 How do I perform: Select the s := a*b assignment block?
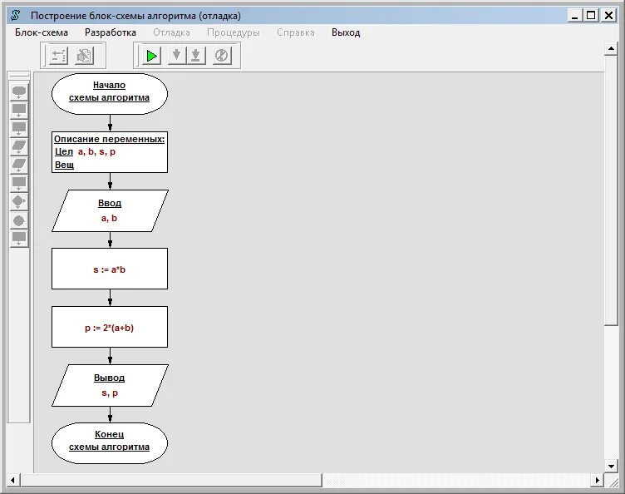coord(110,269)
